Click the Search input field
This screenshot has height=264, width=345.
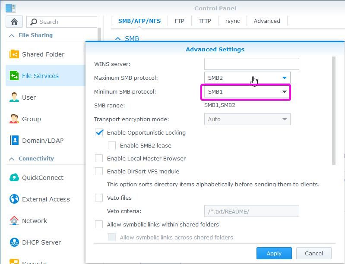(62, 22)
